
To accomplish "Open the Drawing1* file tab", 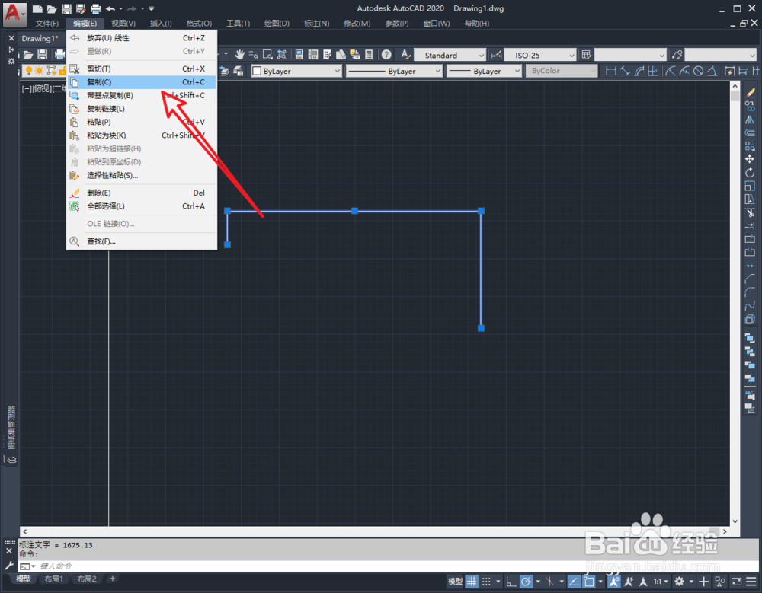I will (40, 38).
